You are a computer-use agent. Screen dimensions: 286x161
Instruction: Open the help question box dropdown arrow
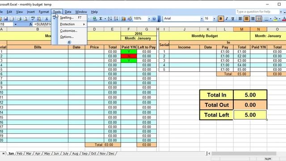tap(281, 12)
